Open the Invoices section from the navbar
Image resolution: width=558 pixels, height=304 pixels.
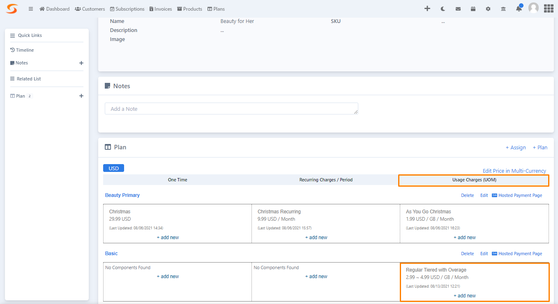[x=160, y=9]
